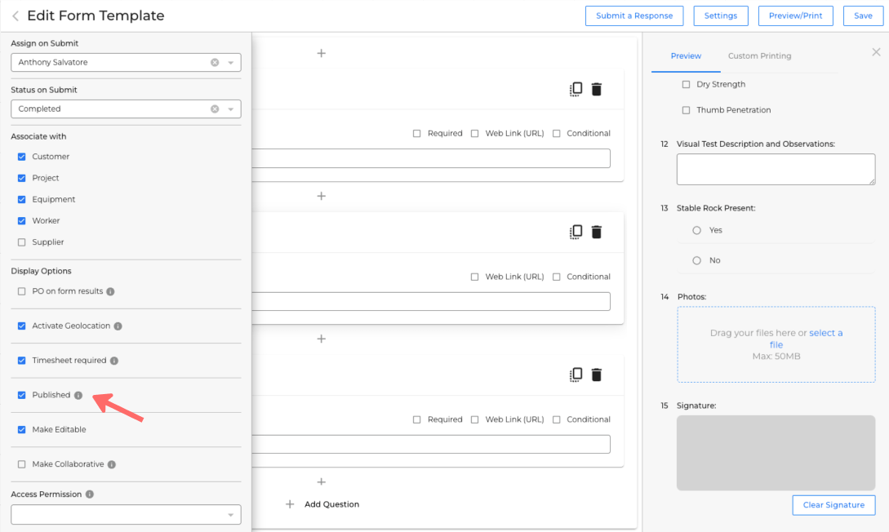The width and height of the screenshot is (889, 532).
Task: Open the Assign on Submit dropdown arrow
Action: pos(231,63)
